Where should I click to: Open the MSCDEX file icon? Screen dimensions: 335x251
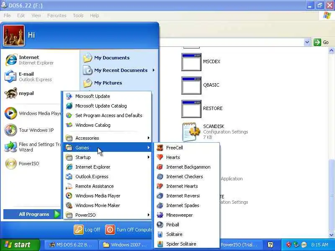point(191,62)
